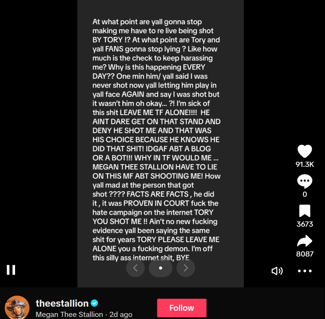
Task: Share the post using the arrow icon
Action: point(304,241)
